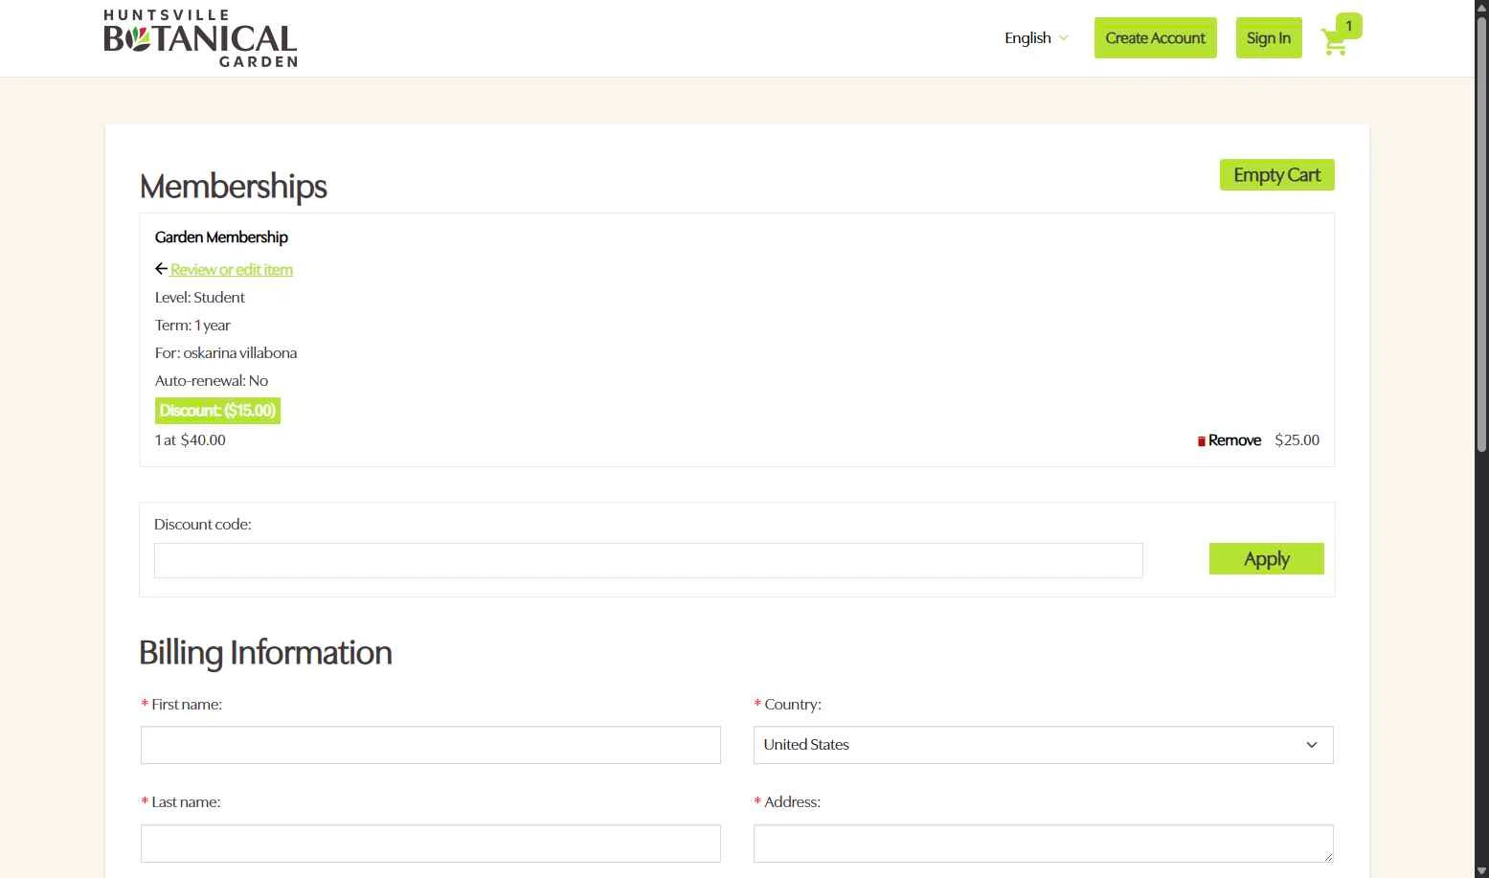Click into the First name field

(x=430, y=745)
